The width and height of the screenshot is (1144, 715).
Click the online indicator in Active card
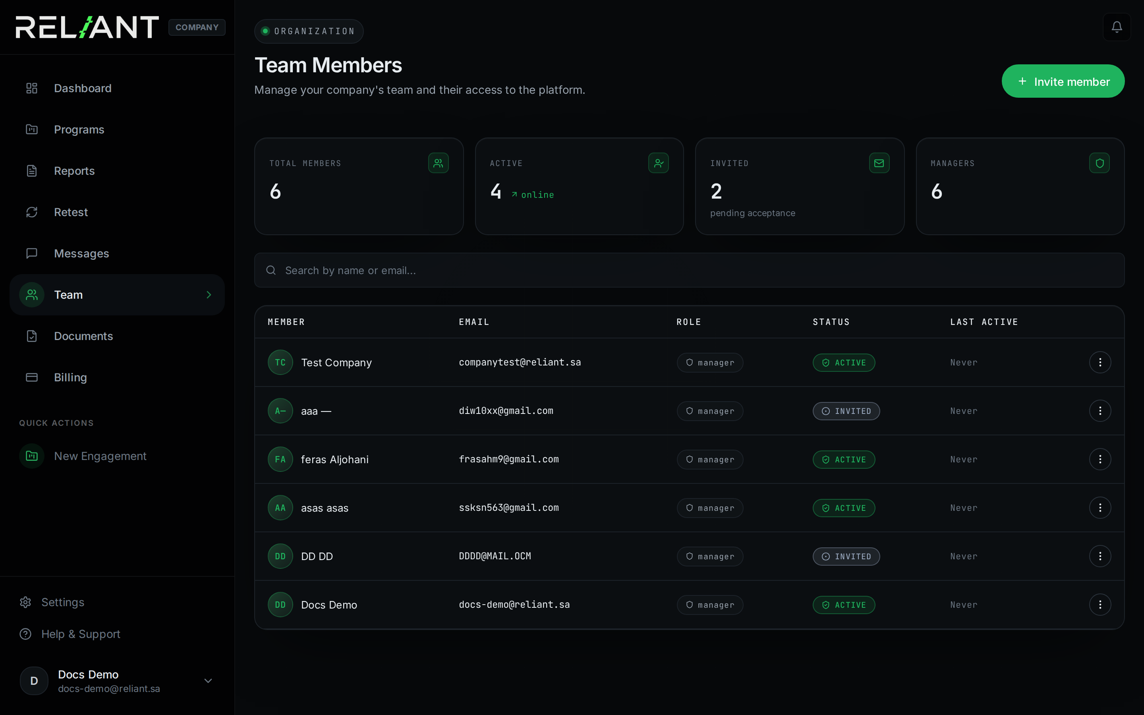point(533,195)
